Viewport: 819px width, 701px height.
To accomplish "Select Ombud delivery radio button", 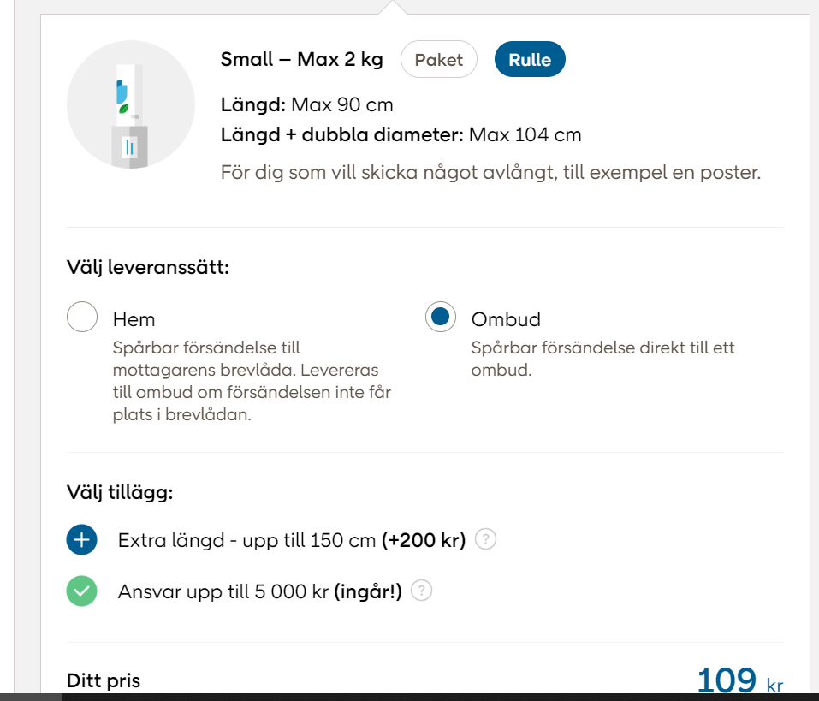I will pos(441,317).
